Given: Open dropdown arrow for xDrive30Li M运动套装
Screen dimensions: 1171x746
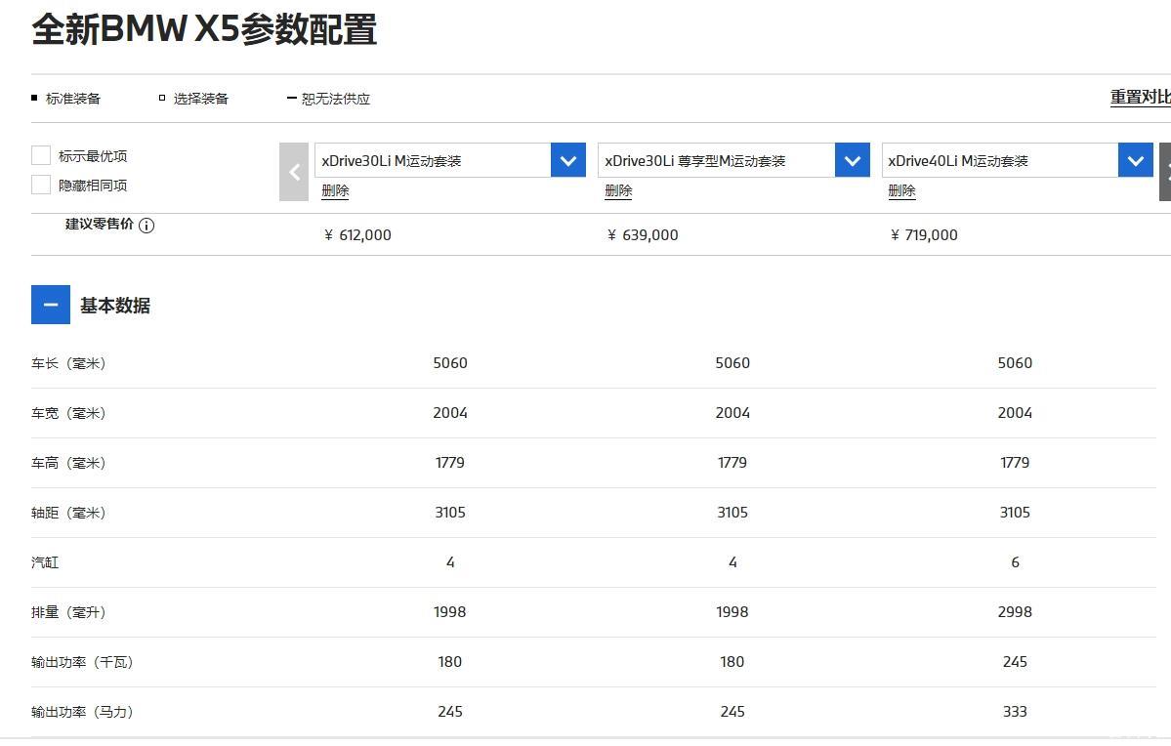Looking at the screenshot, I should click(x=568, y=160).
